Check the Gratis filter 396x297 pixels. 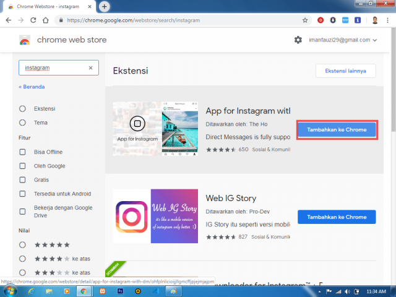click(22, 179)
